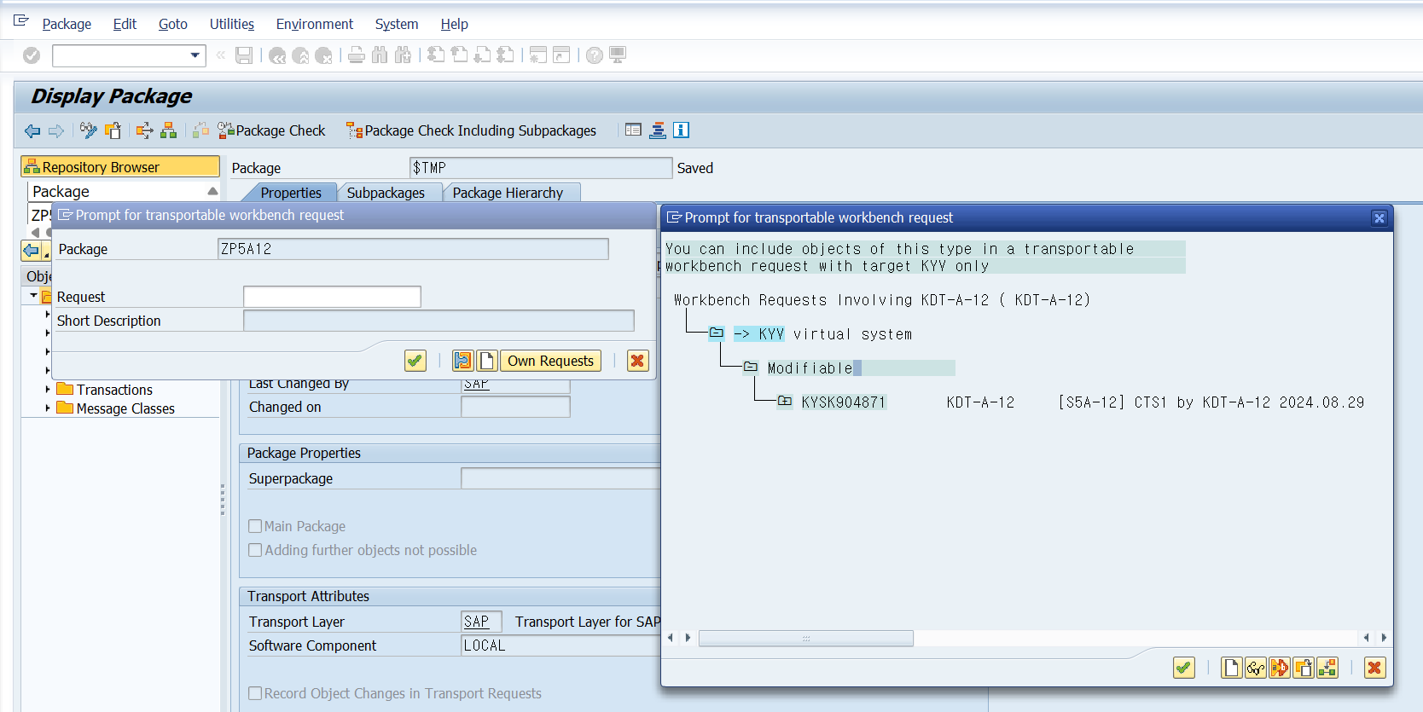Click the Other object icon next to Display/Change
Image resolution: width=1423 pixels, height=712 pixels.
(113, 130)
